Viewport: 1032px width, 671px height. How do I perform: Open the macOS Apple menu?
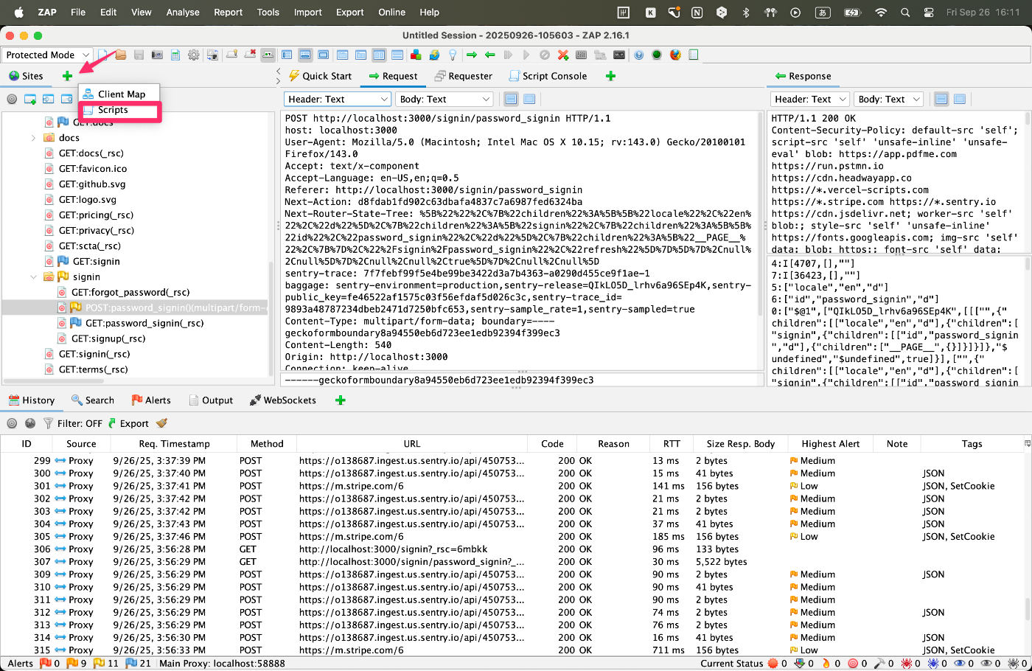(19, 12)
